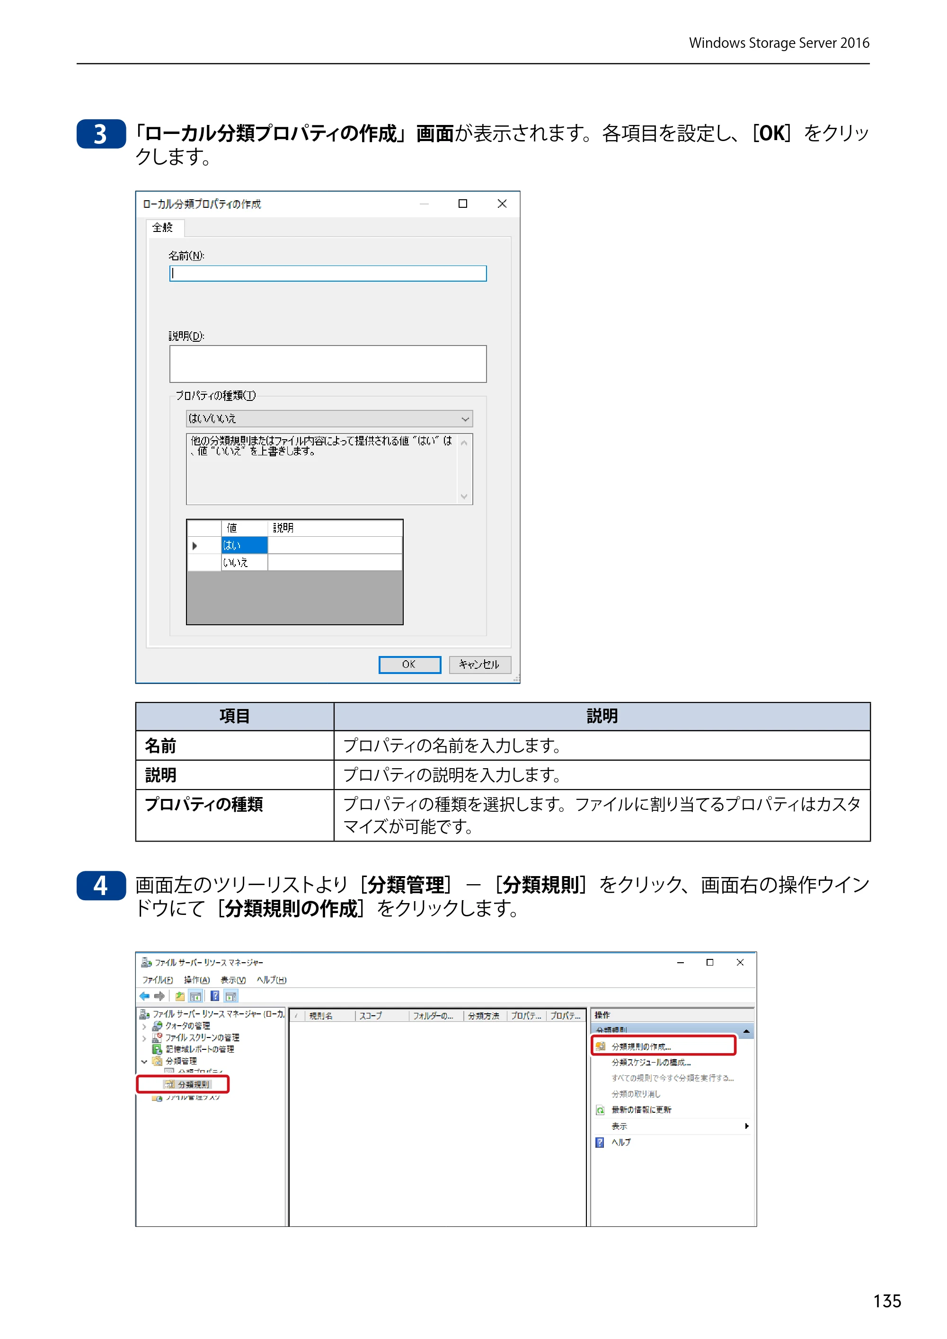Image resolution: width=947 pixels, height=1339 pixels.
Task: Click 分類スケジュールの構成... action
Action: (x=651, y=1063)
